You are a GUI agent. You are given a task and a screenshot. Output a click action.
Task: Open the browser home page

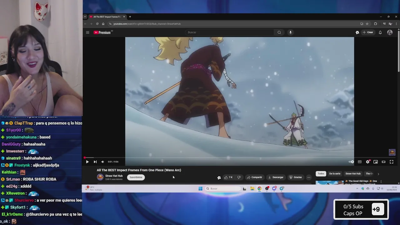pyautogui.click(x=103, y=24)
